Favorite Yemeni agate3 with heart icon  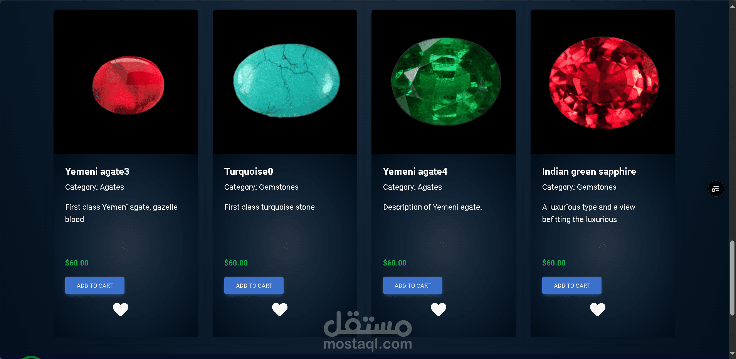click(x=121, y=309)
